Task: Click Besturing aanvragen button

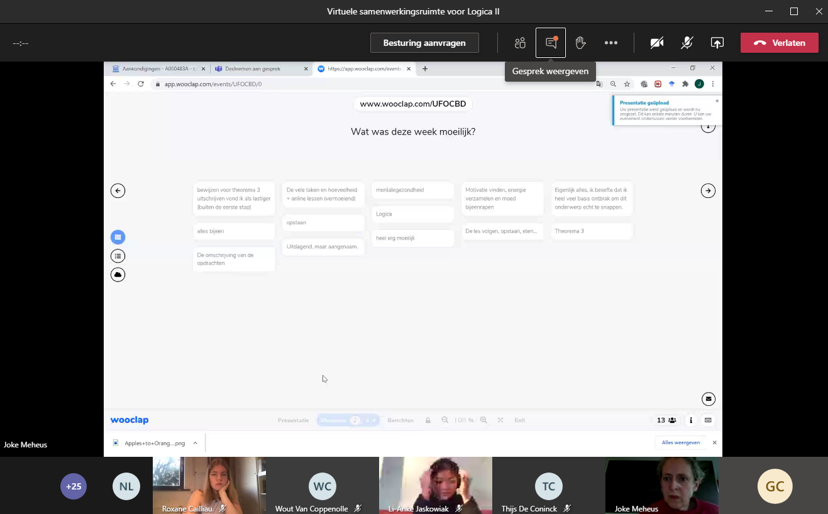Action: click(x=424, y=43)
